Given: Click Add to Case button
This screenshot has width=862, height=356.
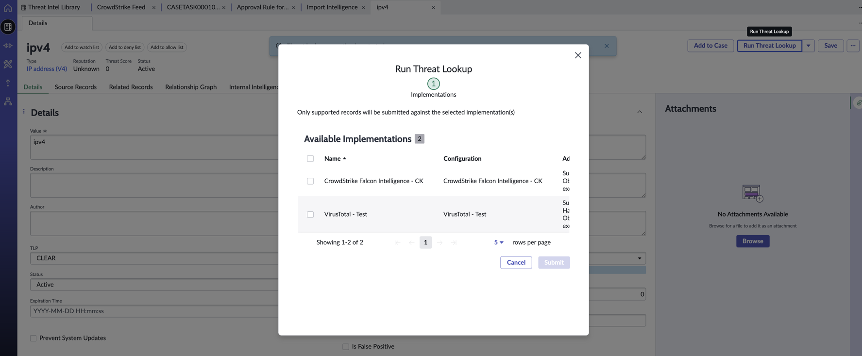Looking at the screenshot, I should coord(710,46).
